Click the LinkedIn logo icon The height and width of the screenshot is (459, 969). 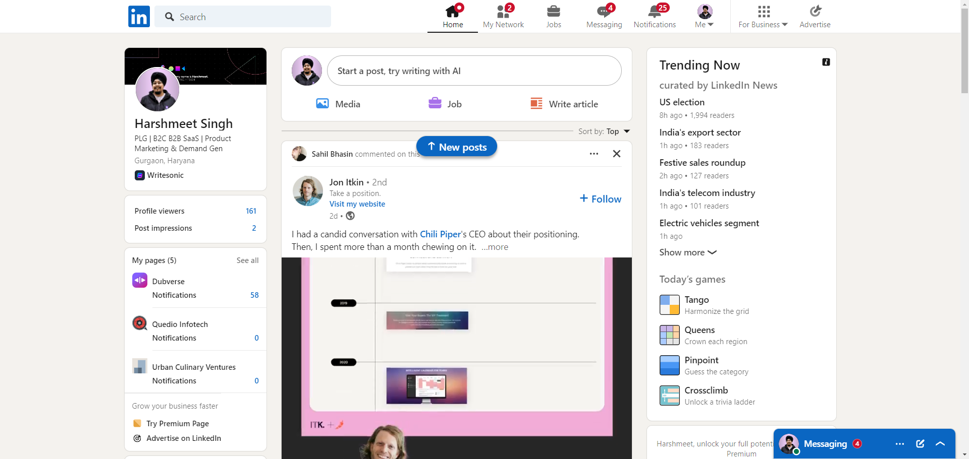point(139,17)
